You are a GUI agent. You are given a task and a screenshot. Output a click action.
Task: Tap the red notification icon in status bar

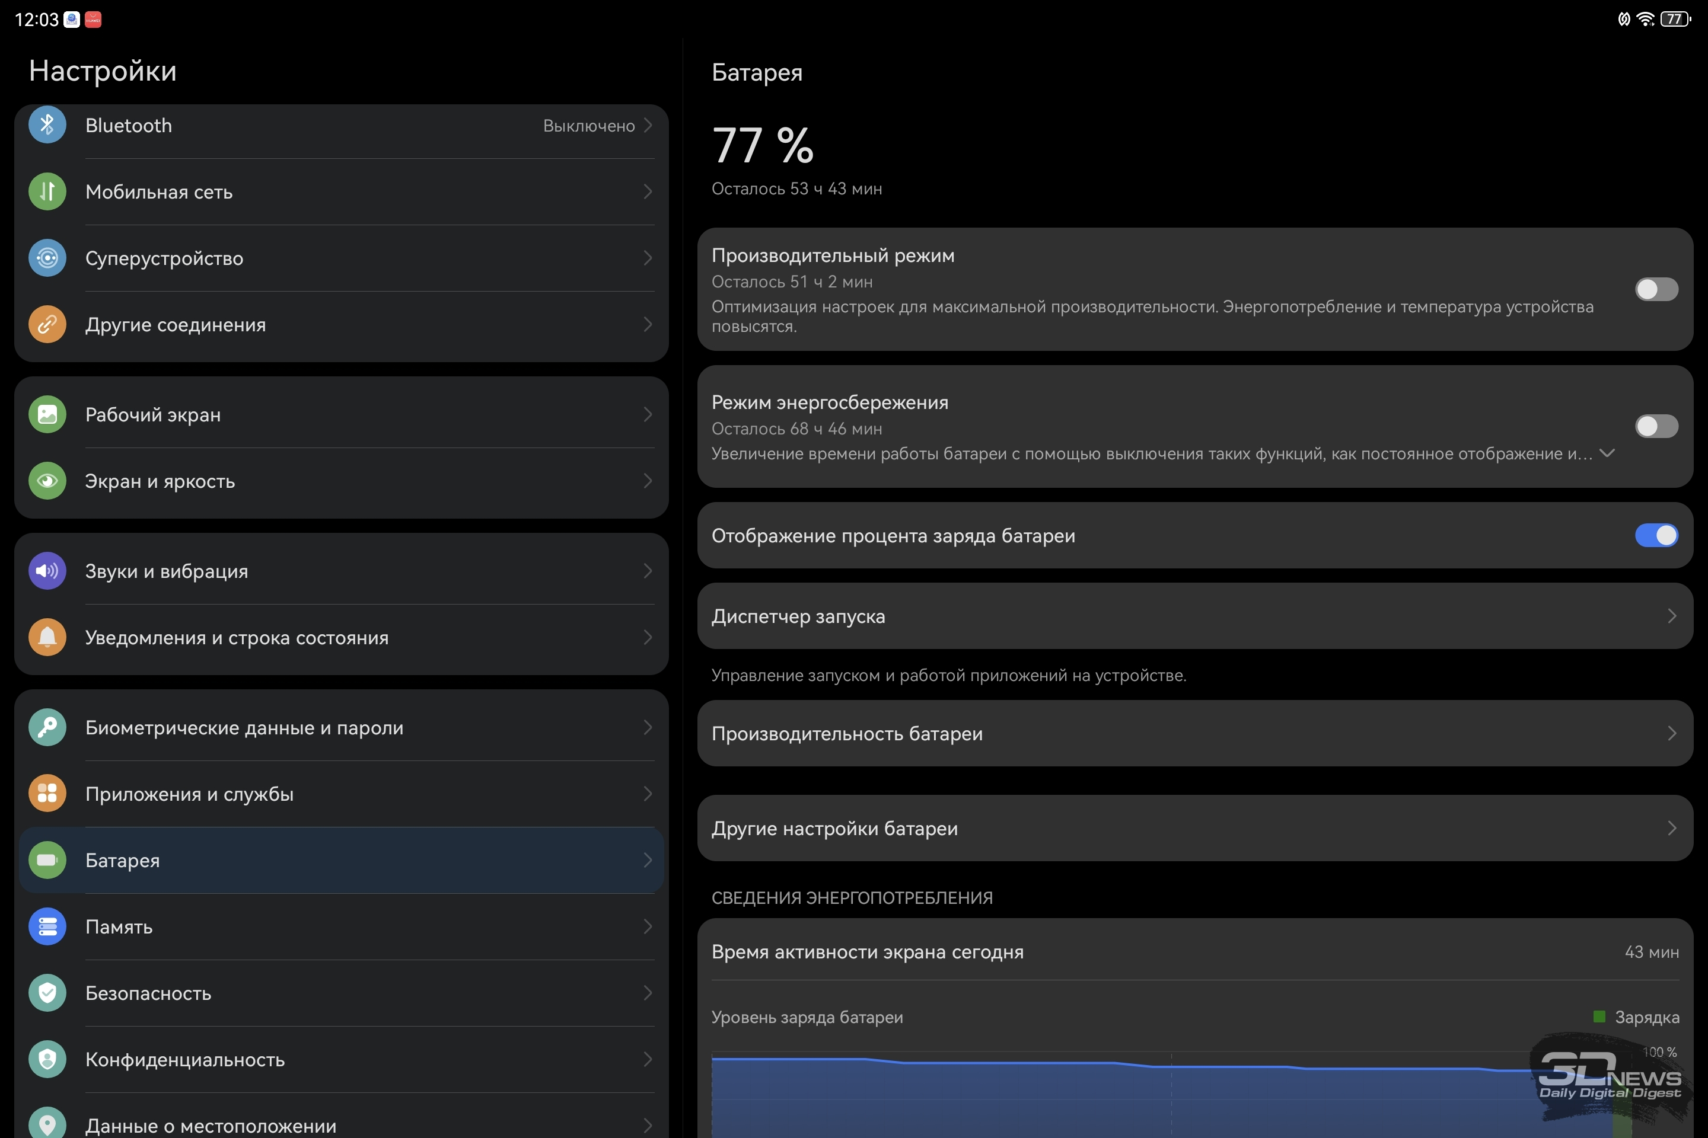pyautogui.click(x=93, y=20)
